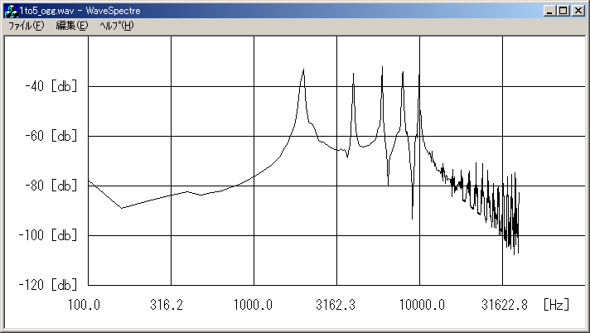590x333 pixels.
Task: Click the WaveSpectre app icon in title bar
Action: [11, 11]
